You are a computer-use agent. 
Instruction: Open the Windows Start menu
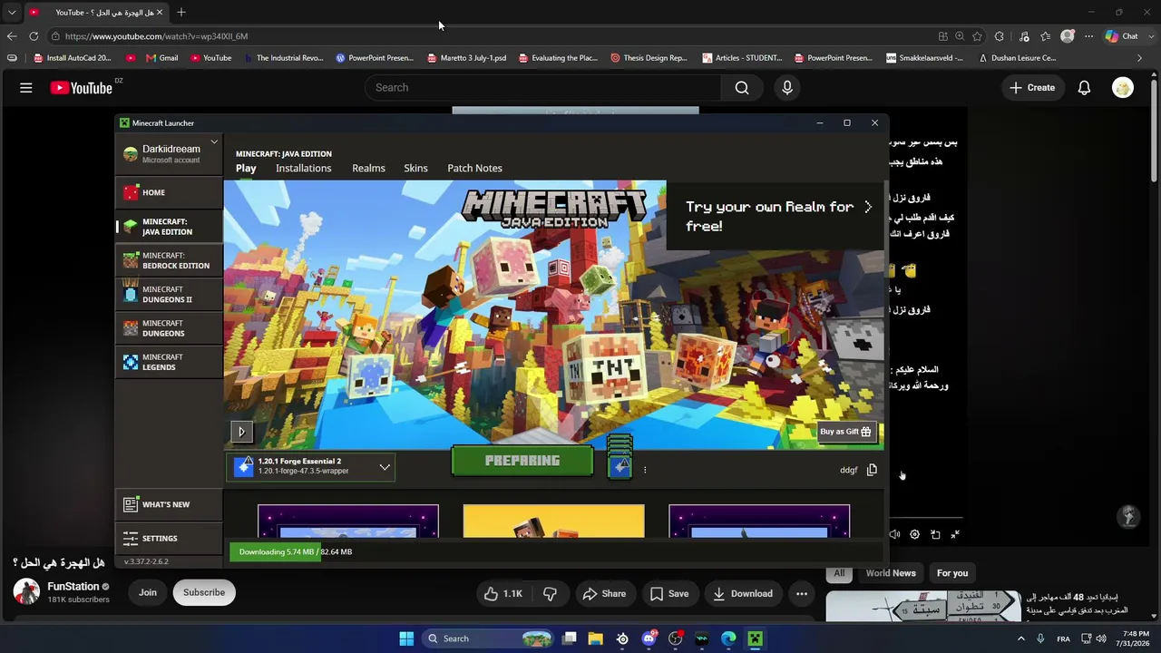(406, 638)
